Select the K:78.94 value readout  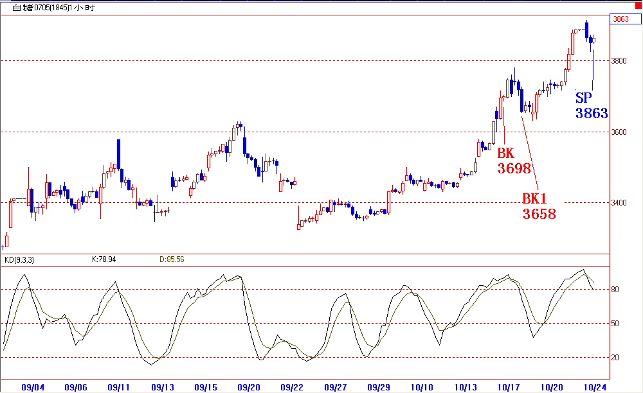[x=103, y=260]
